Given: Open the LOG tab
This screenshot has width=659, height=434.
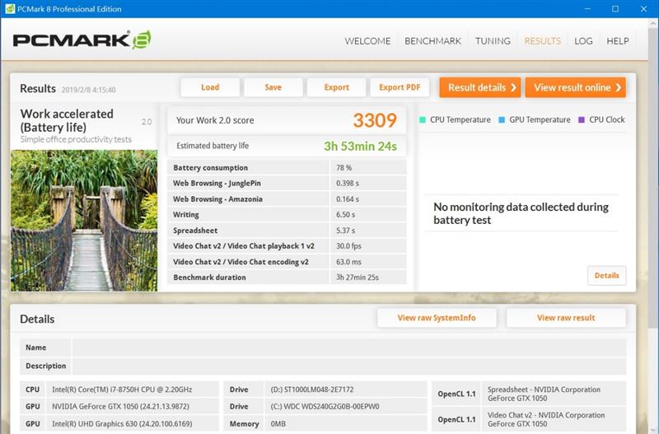Looking at the screenshot, I should [583, 41].
